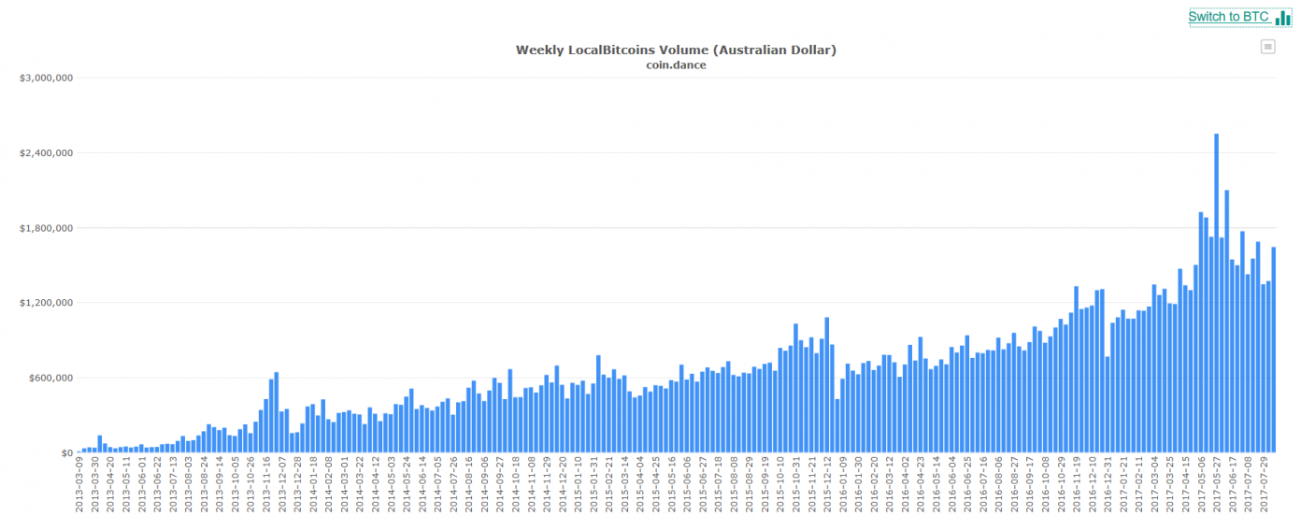Click the coin.dance subtitle
The image size is (1301, 530).
(x=676, y=64)
